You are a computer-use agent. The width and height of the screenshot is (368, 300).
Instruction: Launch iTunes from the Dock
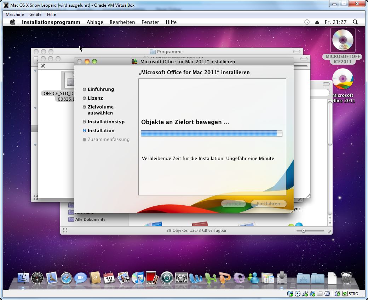[138, 278]
